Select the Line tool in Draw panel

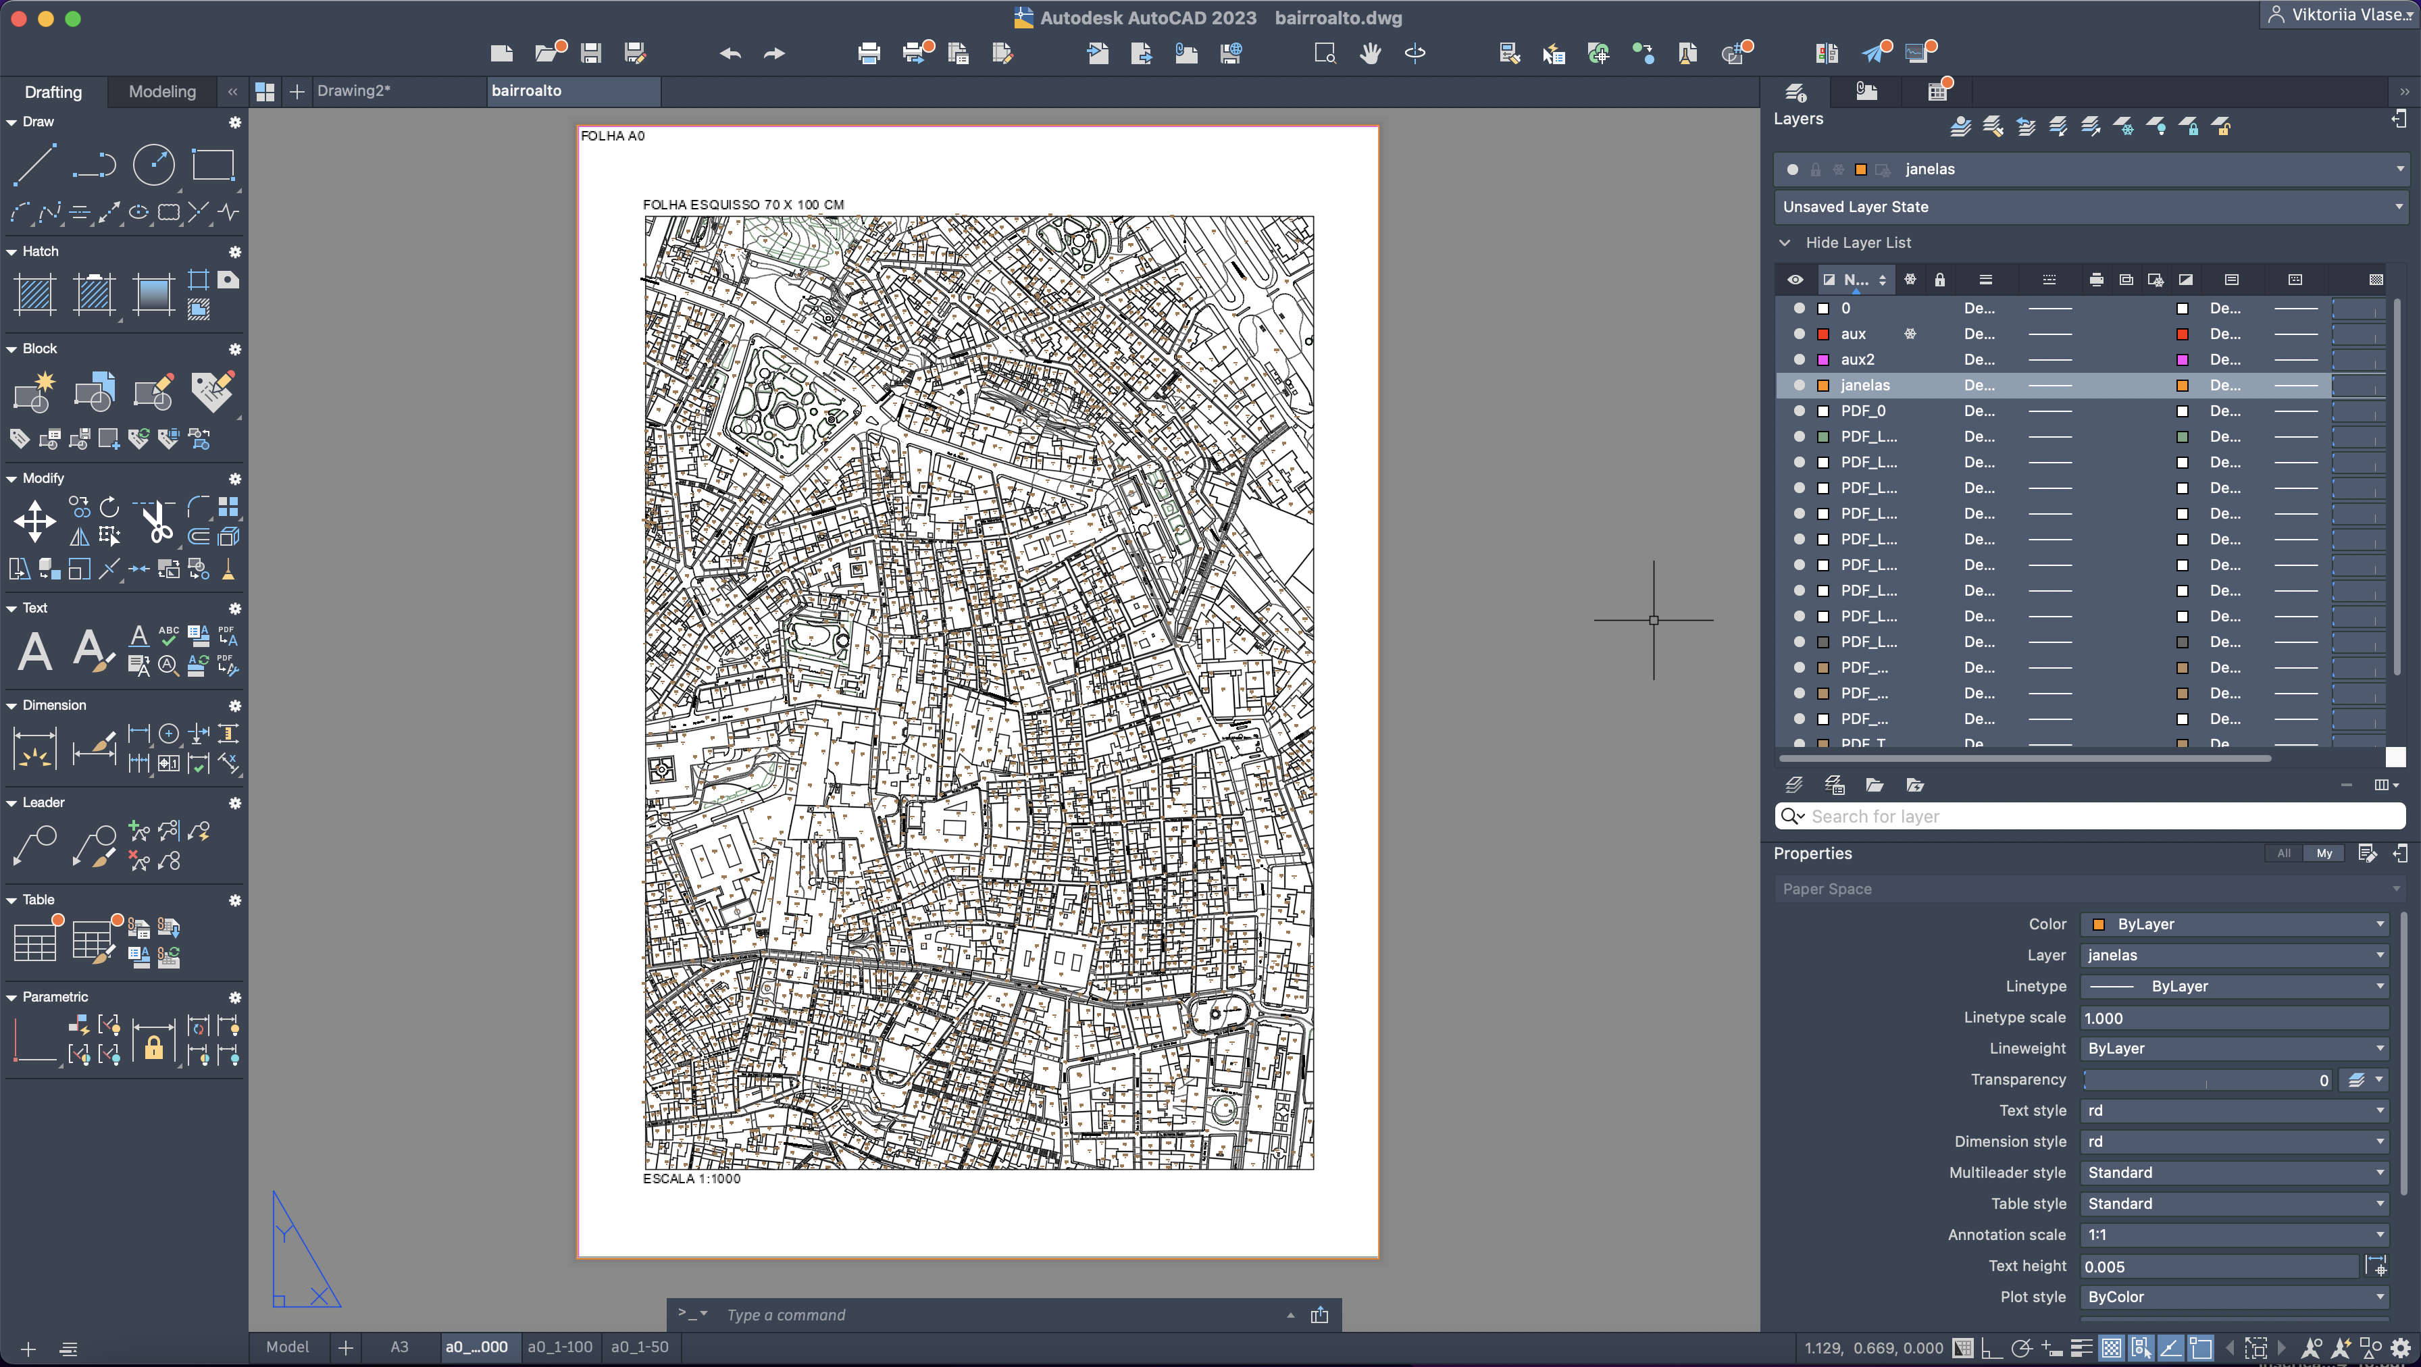[34, 164]
